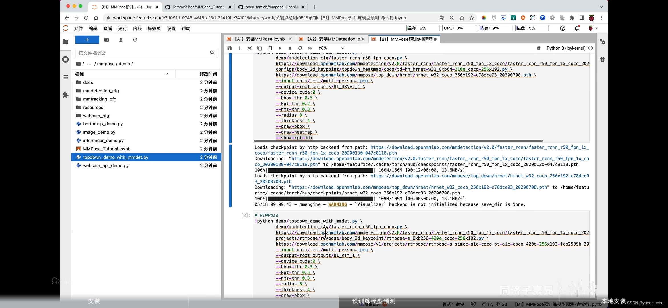Open the resources folder
This screenshot has height=308, width=668.
(146, 108)
